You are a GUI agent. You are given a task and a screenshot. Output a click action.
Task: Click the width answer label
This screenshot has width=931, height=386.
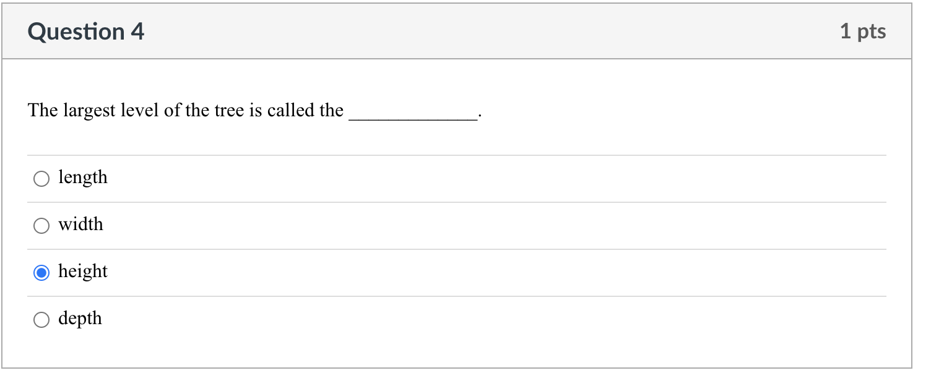[80, 225]
